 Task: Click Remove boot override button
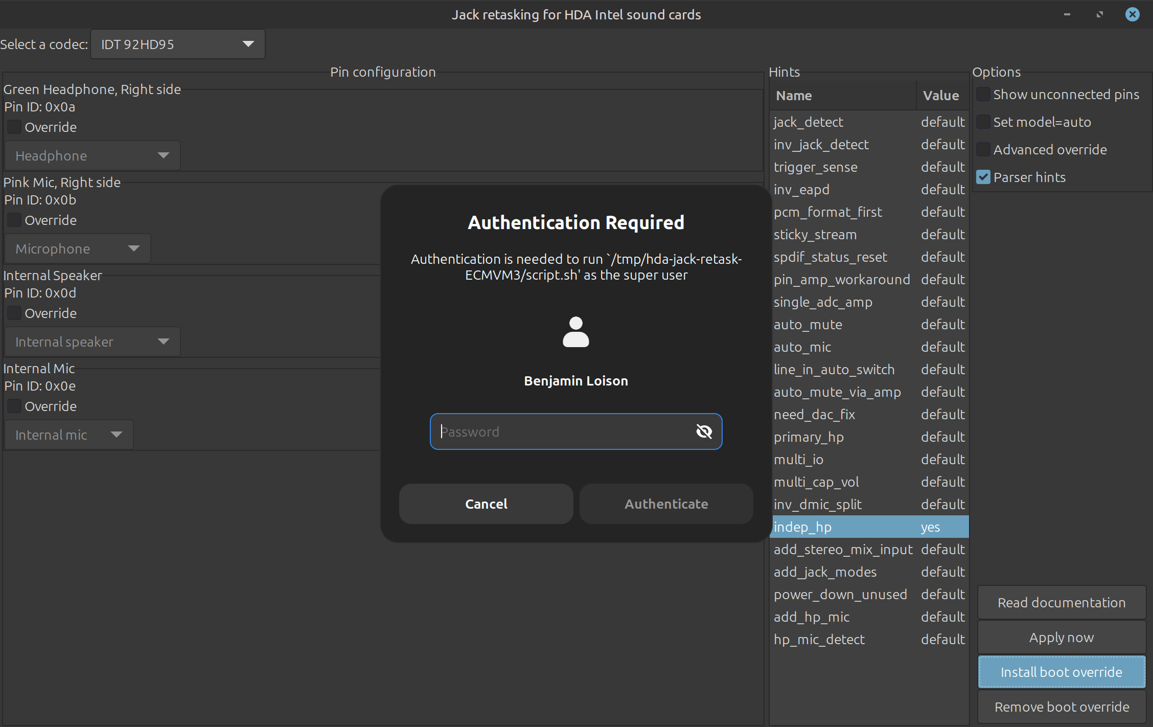(x=1062, y=707)
